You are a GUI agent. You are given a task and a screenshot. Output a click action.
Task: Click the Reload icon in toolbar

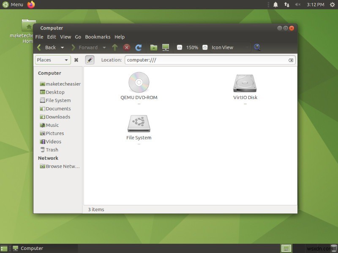coord(138,48)
